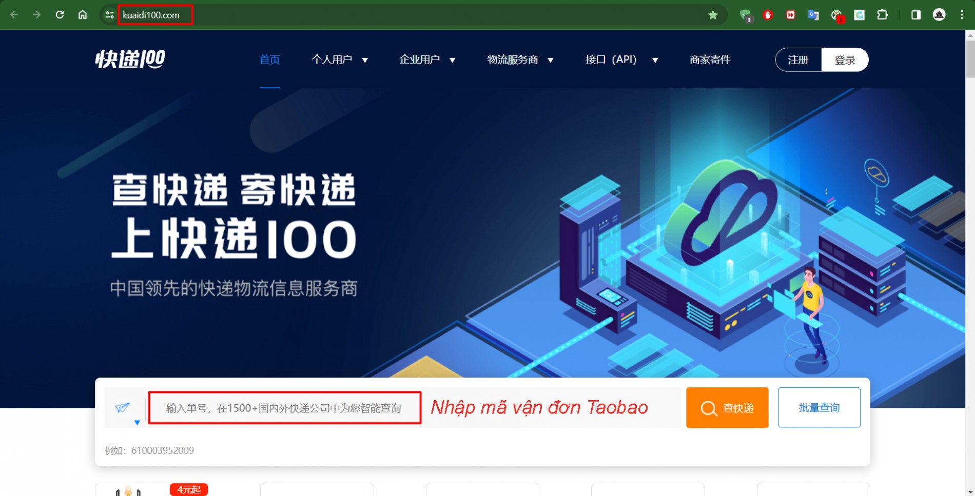The height and width of the screenshot is (496, 975).
Task: Click example number 610003952009
Action: [x=163, y=450]
